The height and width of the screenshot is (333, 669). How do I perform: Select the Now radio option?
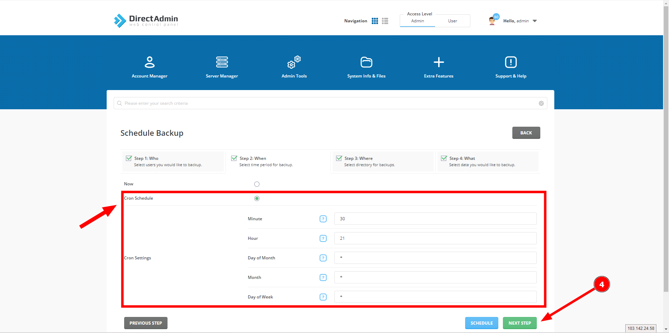(x=257, y=184)
